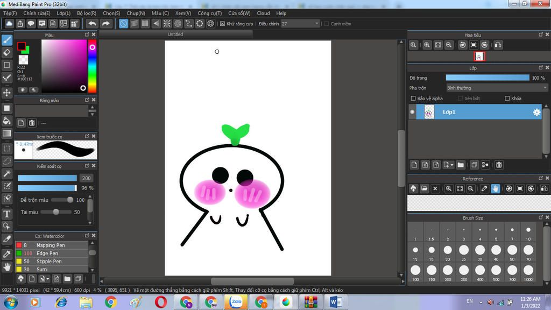
Task: Select the Edge Pen brush
Action: coord(47,253)
